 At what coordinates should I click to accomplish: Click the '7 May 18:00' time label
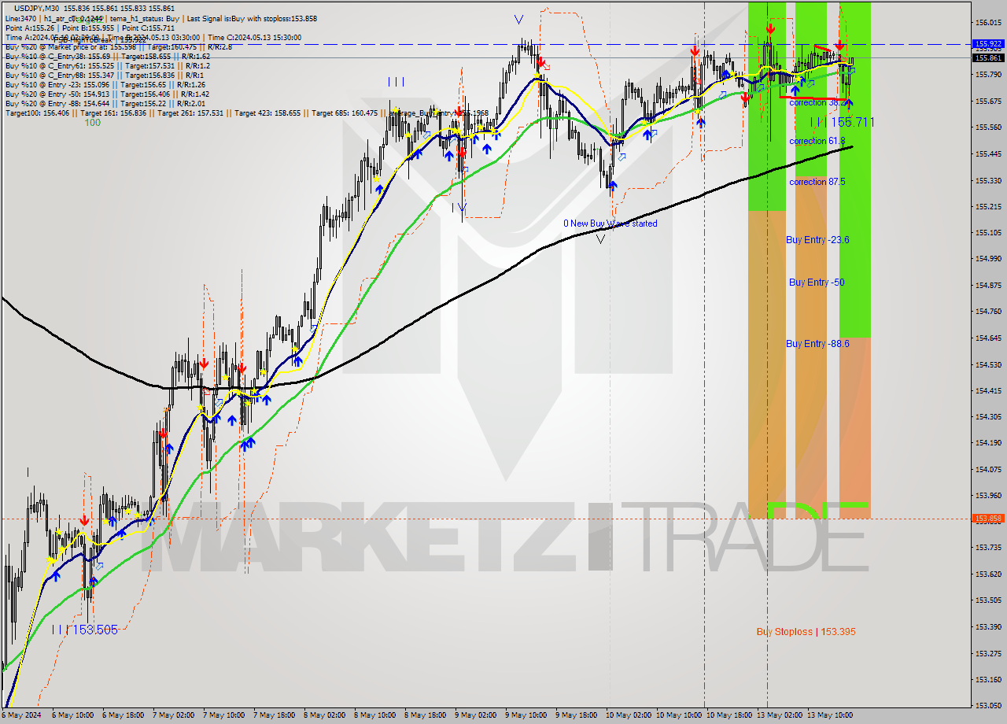(x=273, y=715)
